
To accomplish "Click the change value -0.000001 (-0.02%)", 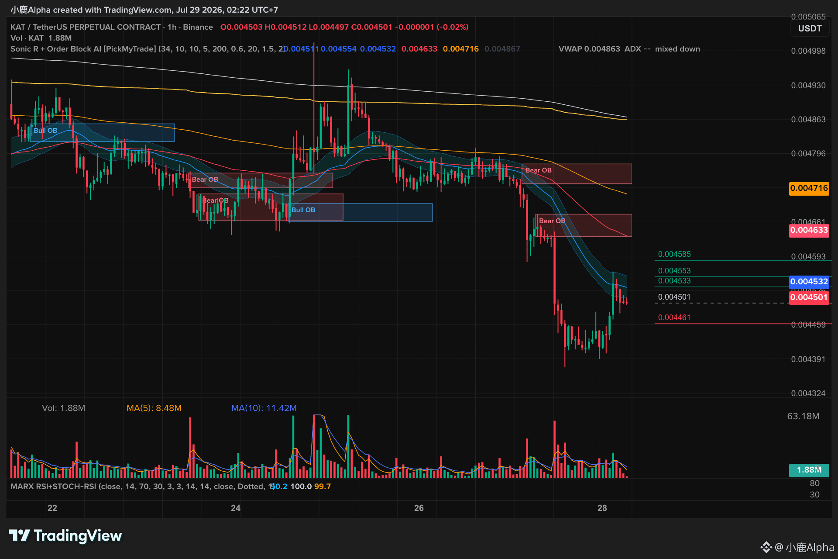I will click(432, 27).
